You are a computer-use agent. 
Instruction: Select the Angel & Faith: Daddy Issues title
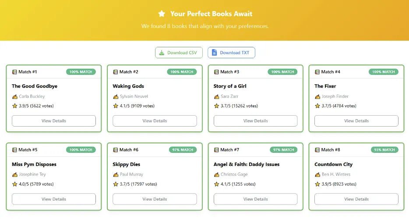pos(246,164)
